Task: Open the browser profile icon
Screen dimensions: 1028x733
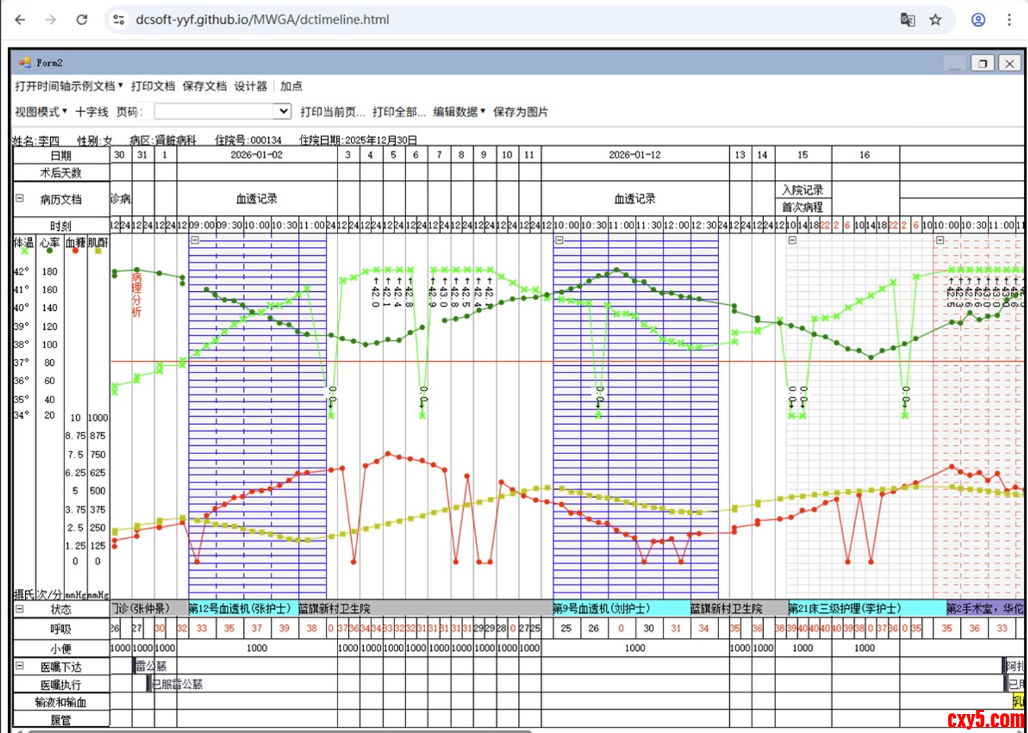Action: [978, 20]
